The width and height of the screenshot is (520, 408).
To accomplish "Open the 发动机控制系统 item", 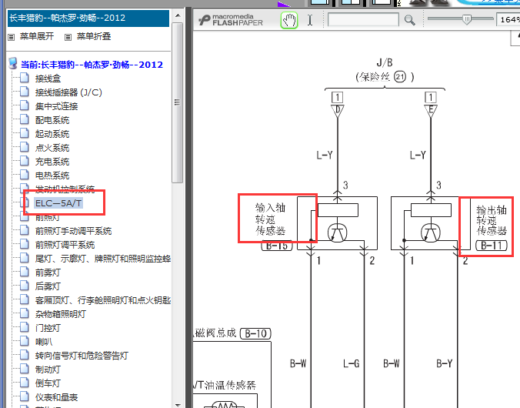I will pyautogui.click(x=65, y=189).
